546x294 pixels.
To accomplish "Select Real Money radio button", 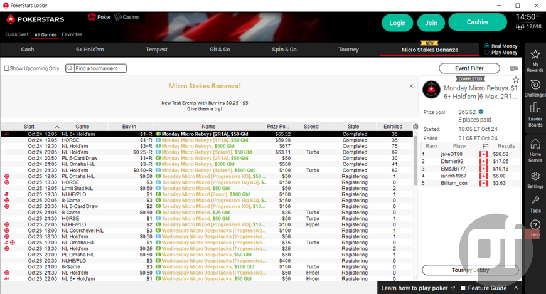I will click(x=486, y=46).
